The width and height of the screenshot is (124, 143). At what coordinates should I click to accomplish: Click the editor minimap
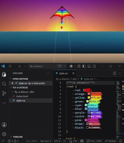pos(119,109)
